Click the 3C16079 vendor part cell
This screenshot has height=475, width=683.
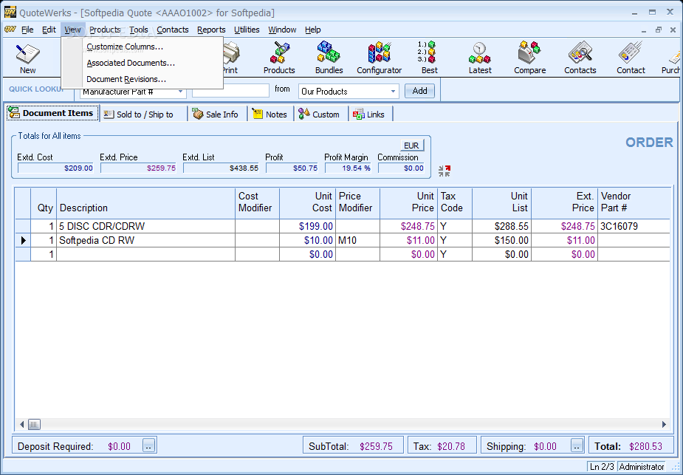634,226
